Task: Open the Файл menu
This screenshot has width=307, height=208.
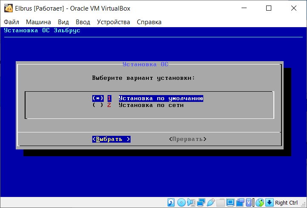Action: pos(11,22)
